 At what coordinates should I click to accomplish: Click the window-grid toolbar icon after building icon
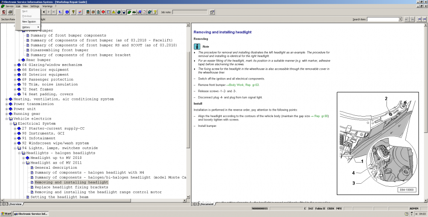tap(93, 12)
